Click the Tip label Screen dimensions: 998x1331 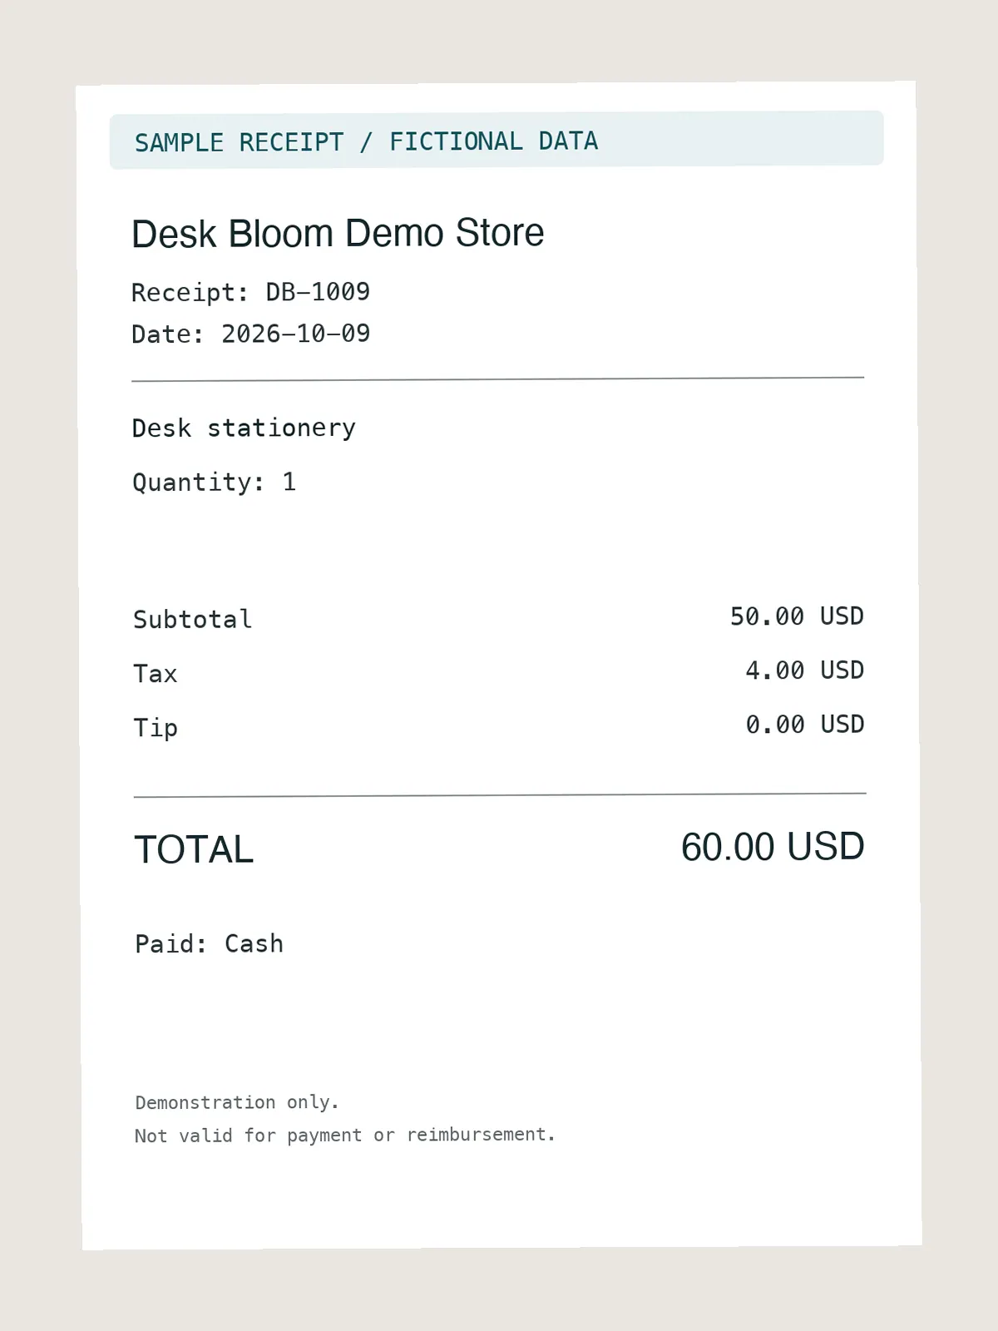point(156,728)
